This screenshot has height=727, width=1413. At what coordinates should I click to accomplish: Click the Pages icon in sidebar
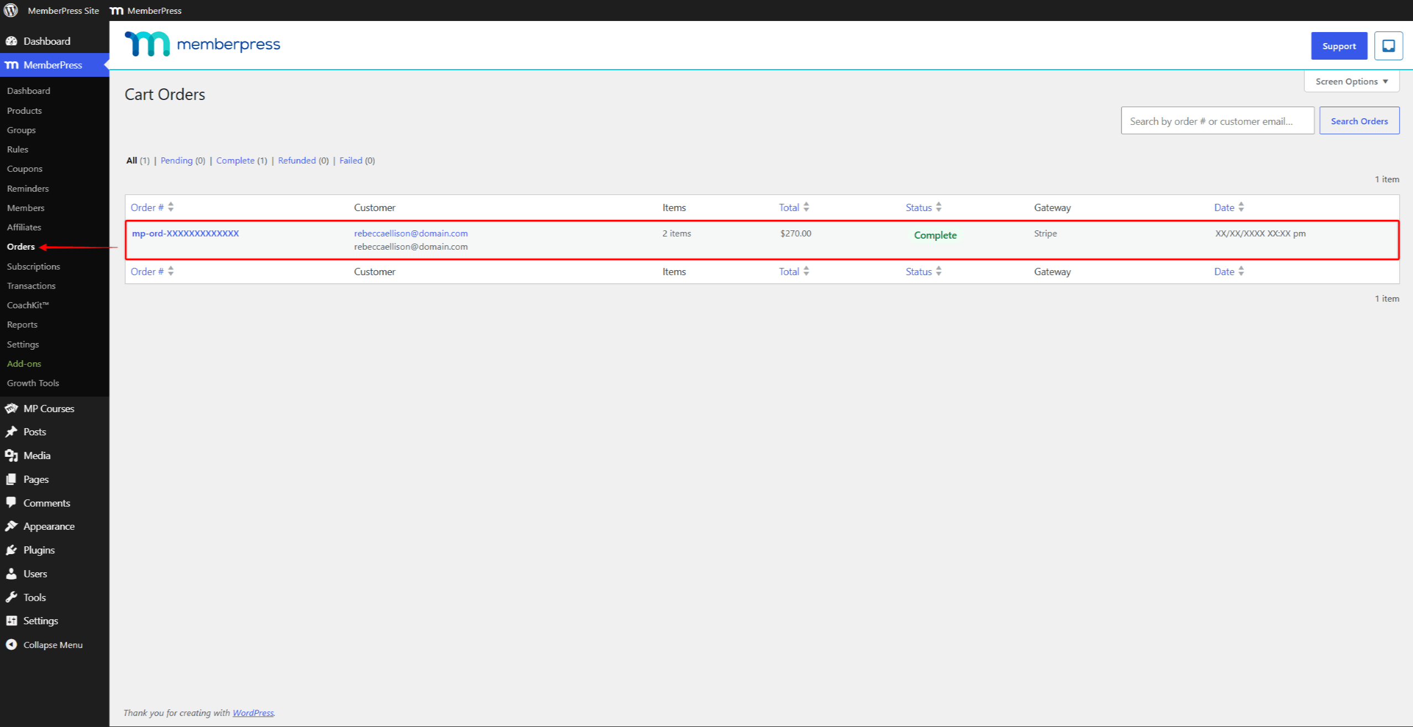(x=11, y=479)
